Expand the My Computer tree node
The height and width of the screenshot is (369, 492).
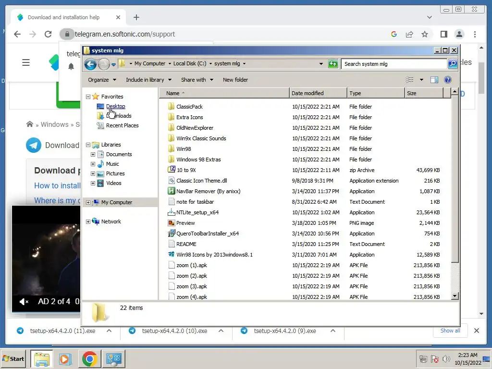(88, 202)
